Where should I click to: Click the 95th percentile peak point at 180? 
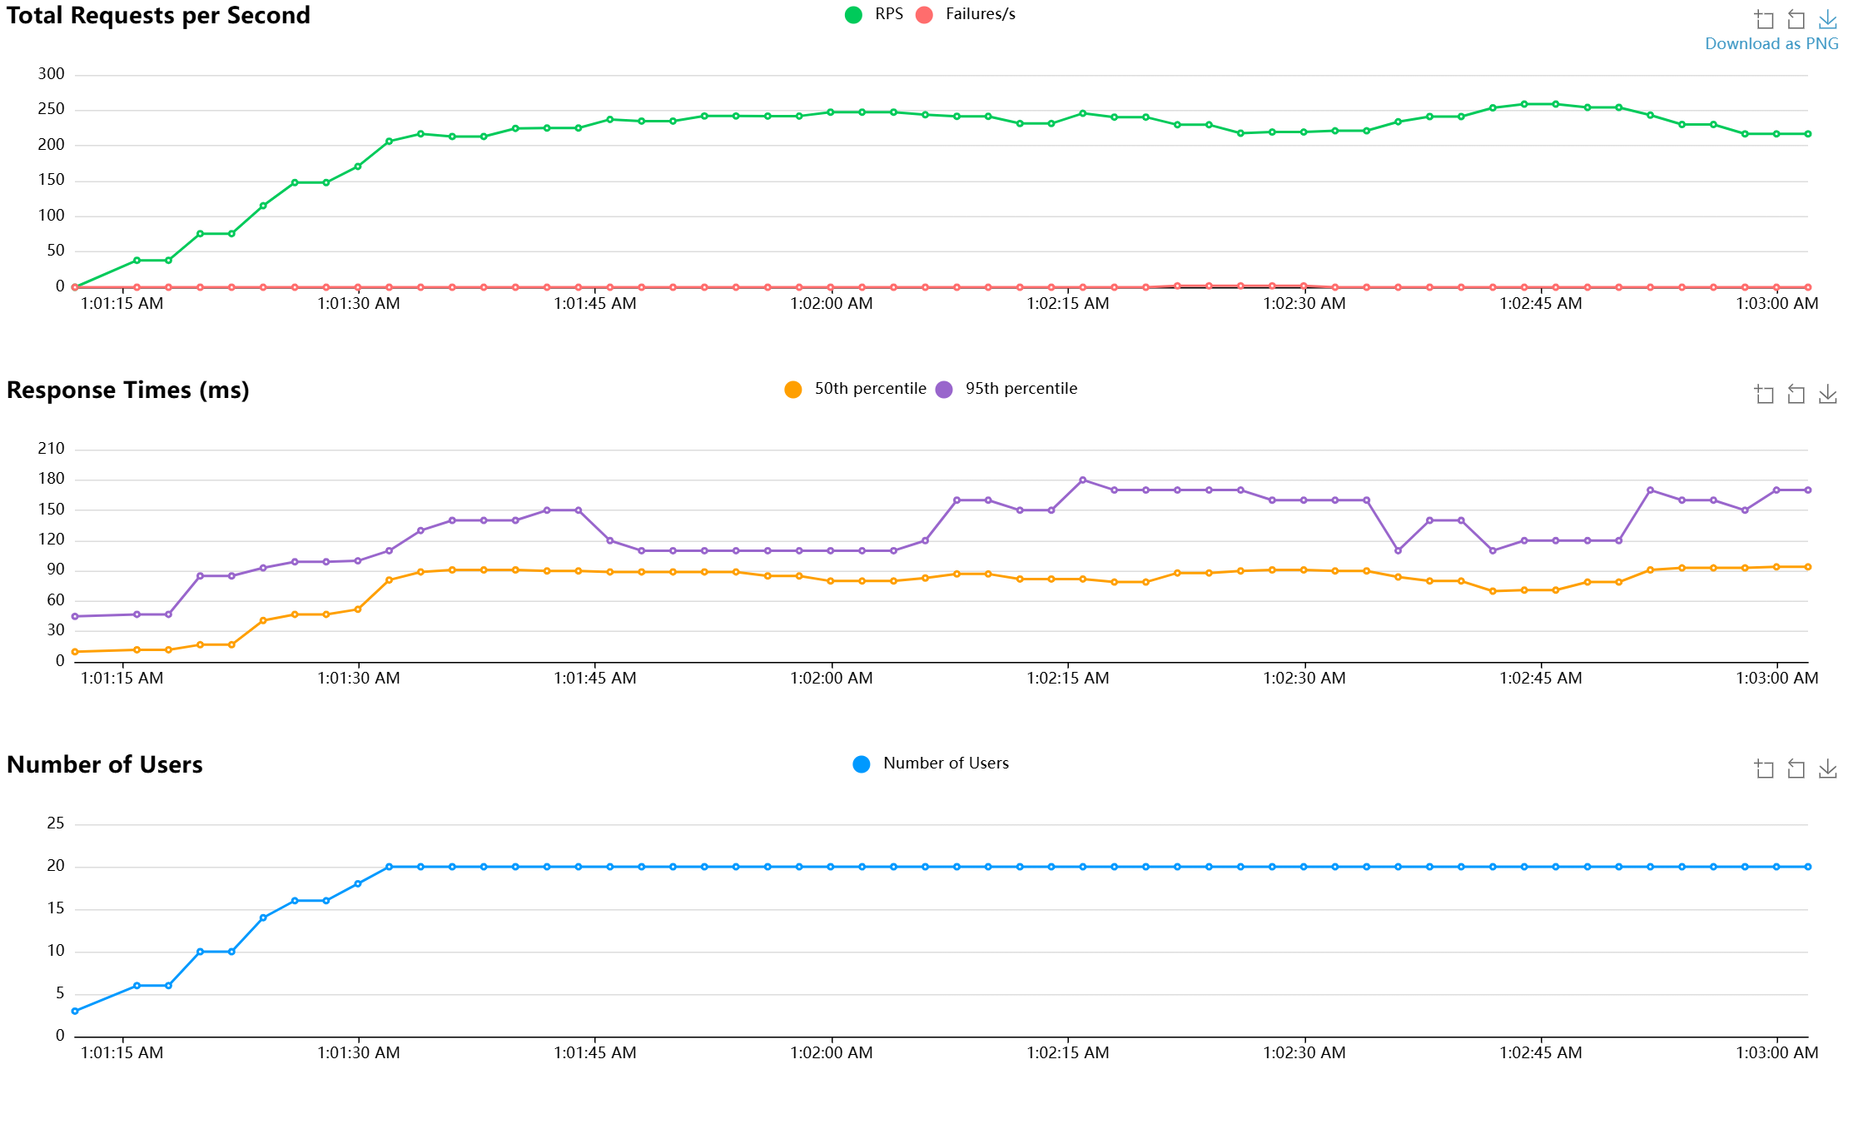(x=1082, y=480)
